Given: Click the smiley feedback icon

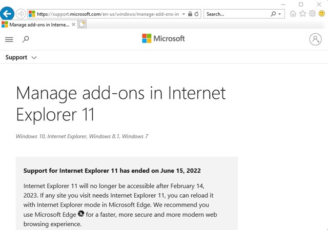Looking at the screenshot, I should pyautogui.click(x=321, y=14).
